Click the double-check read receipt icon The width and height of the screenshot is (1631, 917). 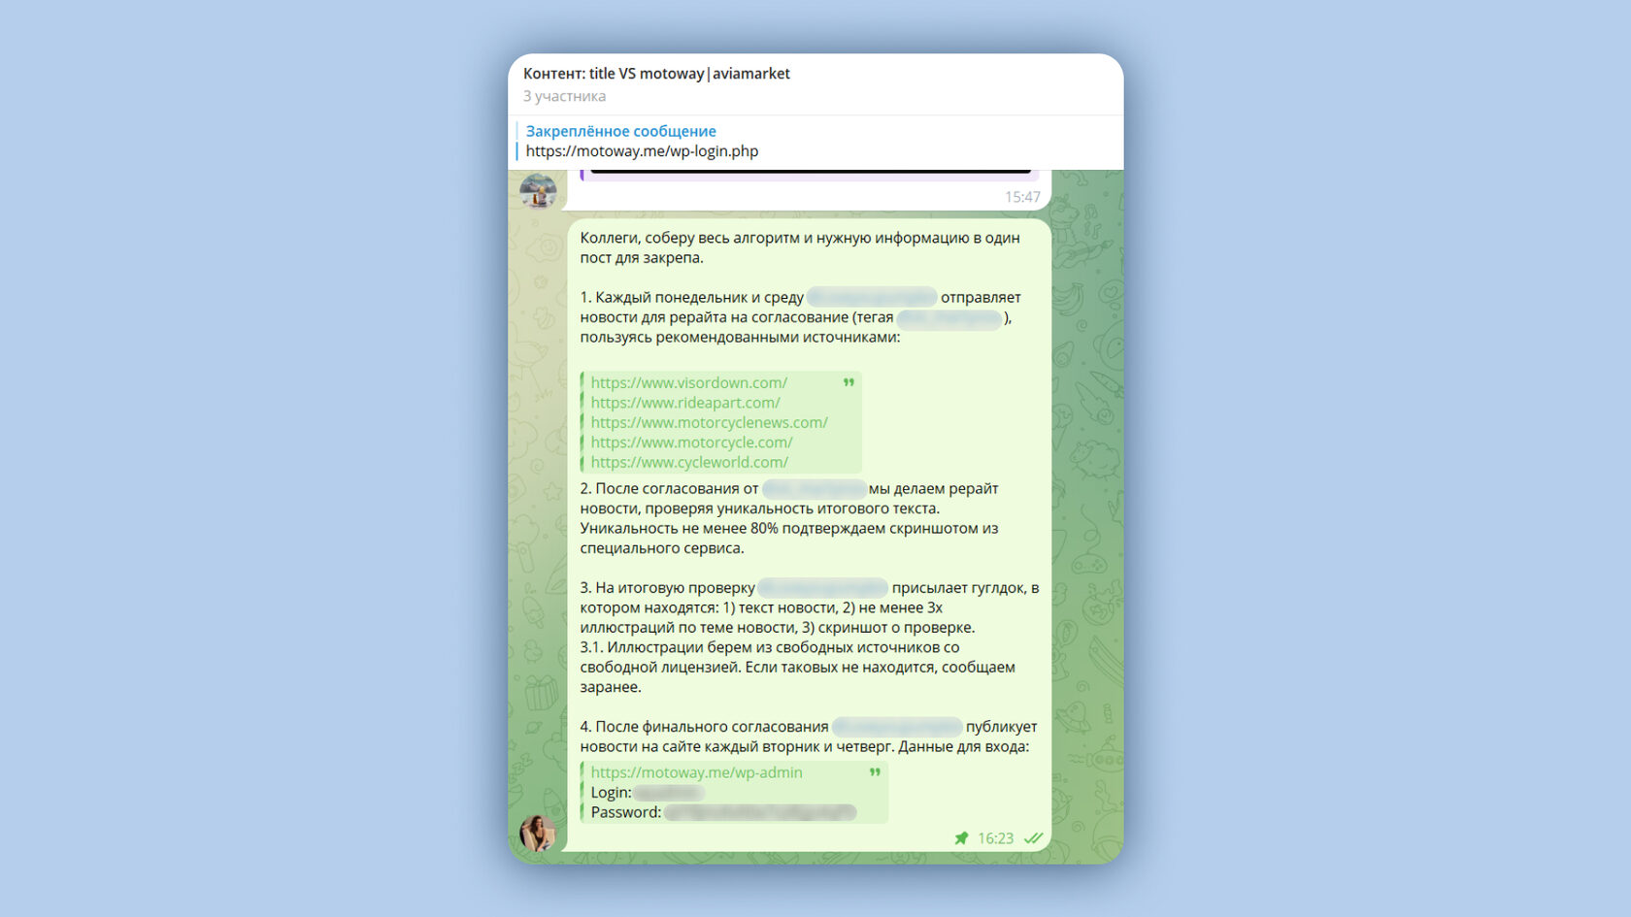tap(1034, 838)
